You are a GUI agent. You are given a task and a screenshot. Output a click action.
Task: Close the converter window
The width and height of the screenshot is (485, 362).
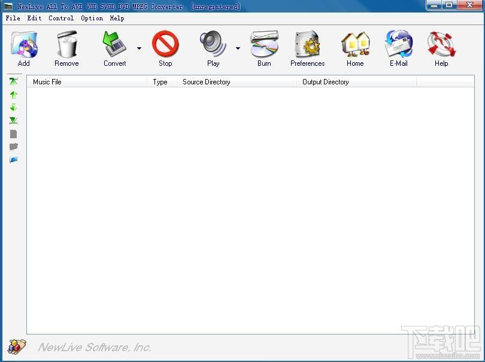click(470, 5)
